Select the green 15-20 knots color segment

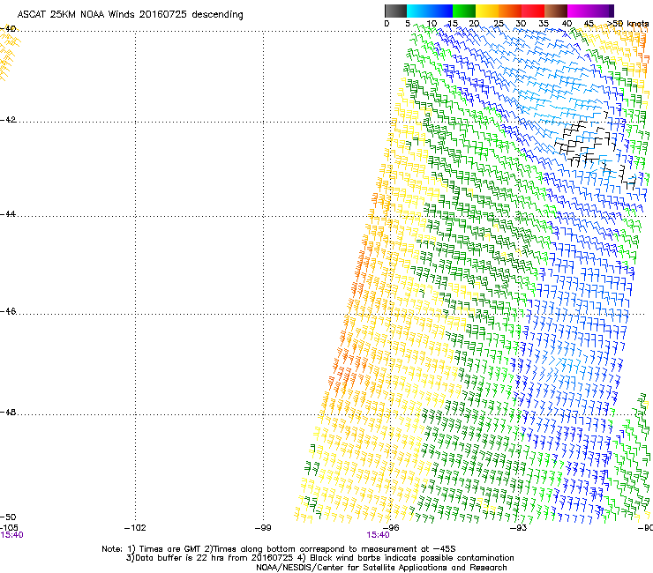click(464, 11)
